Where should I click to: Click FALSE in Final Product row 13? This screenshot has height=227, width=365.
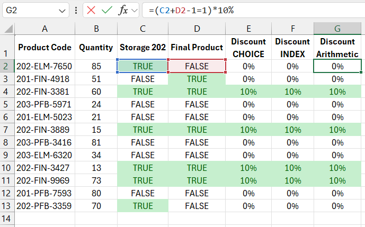(197, 206)
